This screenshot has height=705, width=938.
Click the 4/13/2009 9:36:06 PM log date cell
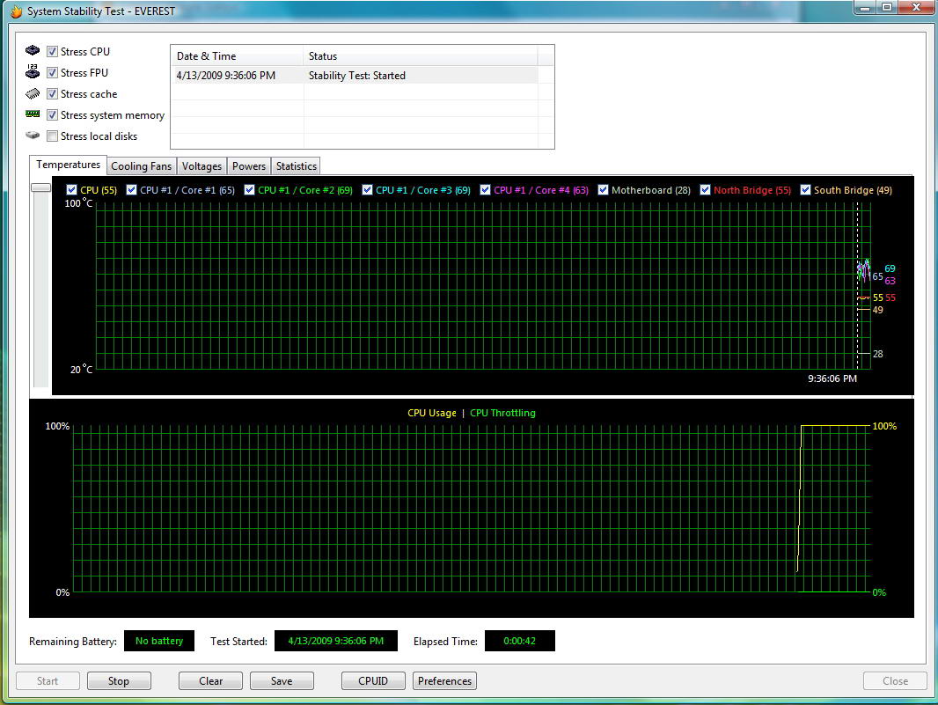[226, 76]
